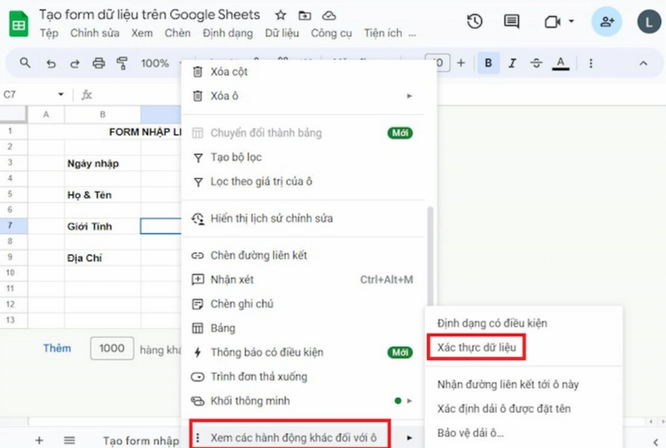Click the search magnifier in toolbar
Viewport: 666px width, 448px height.
click(25, 63)
